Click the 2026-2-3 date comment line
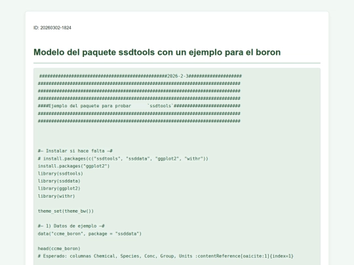This screenshot has height=265, width=354. tap(140, 76)
